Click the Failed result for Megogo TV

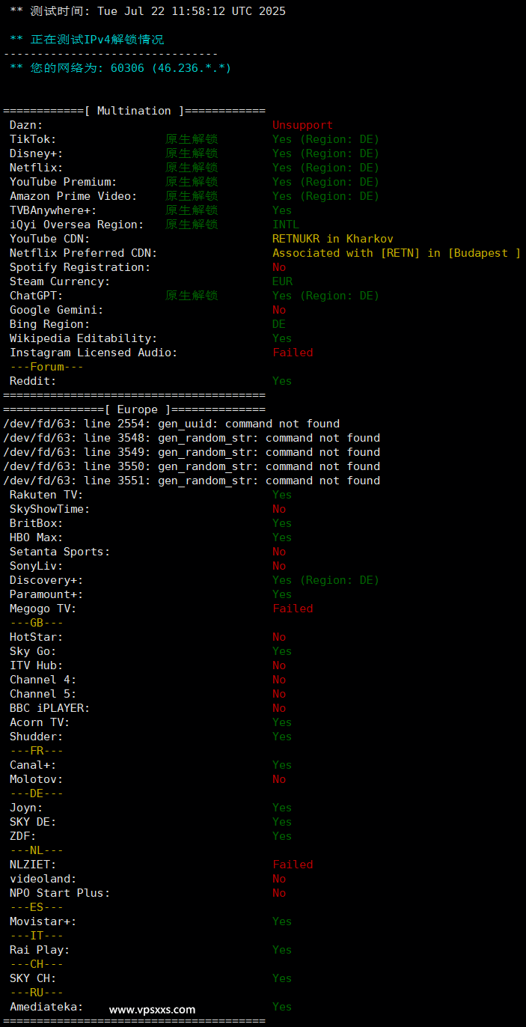pyautogui.click(x=293, y=609)
